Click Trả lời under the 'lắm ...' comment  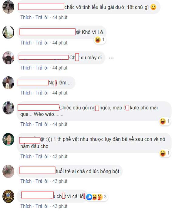tap(42, 93)
